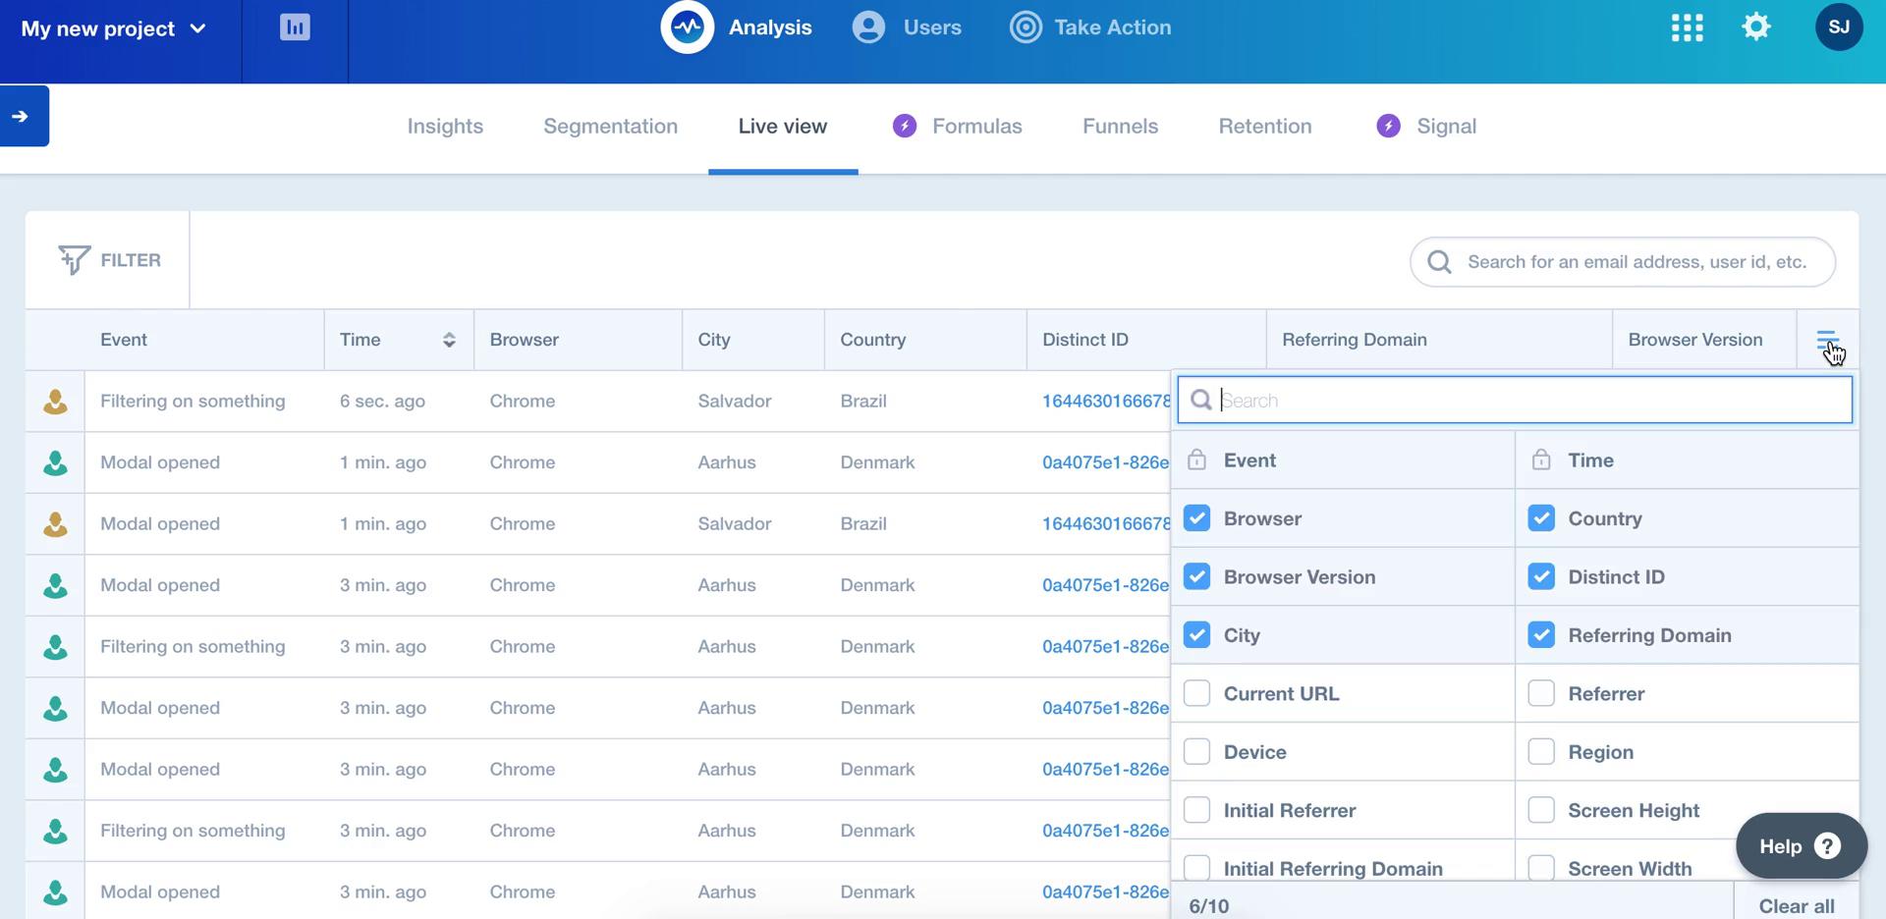1886x919 pixels.
Task: Open the Funnels tab
Action: pos(1120,126)
